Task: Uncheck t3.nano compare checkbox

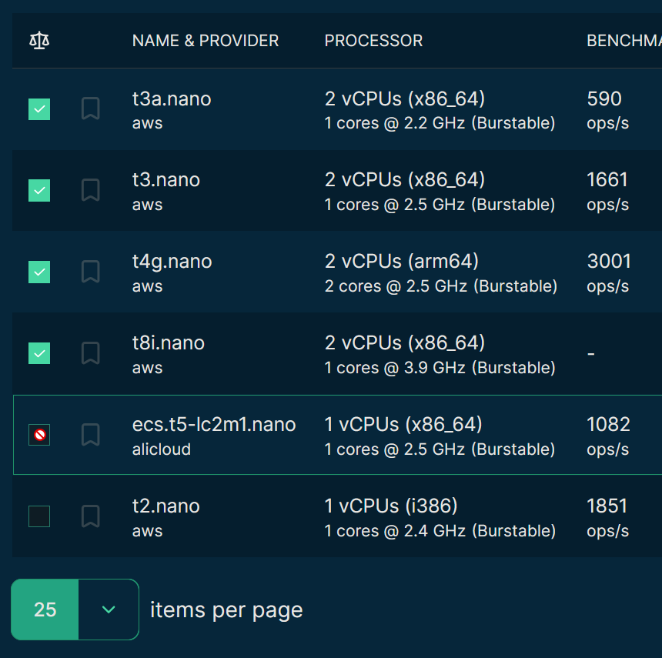Action: 39,190
